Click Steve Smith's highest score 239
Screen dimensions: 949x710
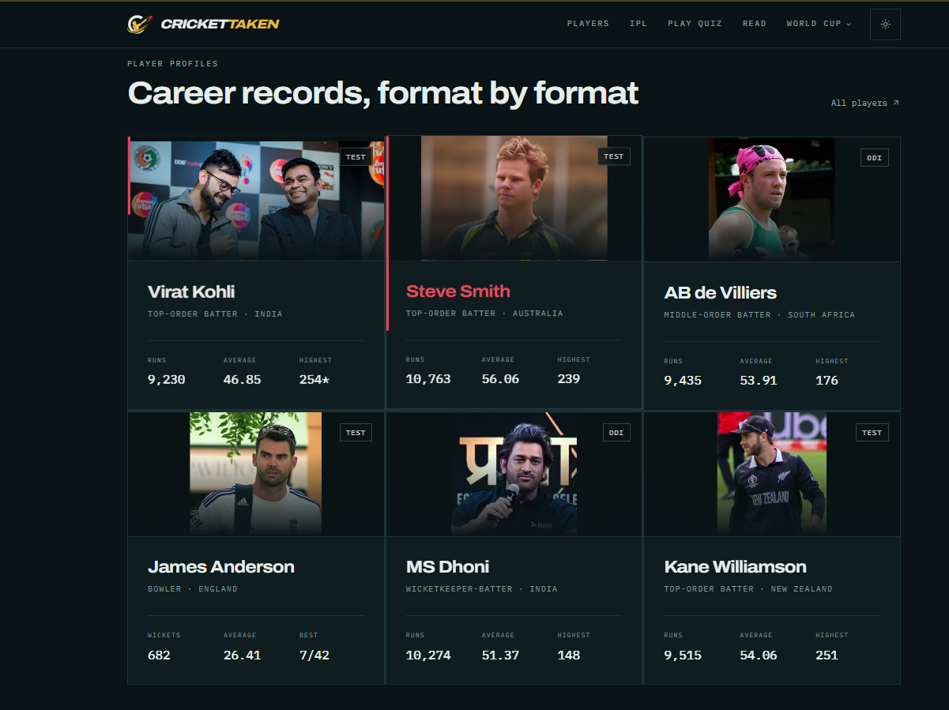pyautogui.click(x=569, y=379)
